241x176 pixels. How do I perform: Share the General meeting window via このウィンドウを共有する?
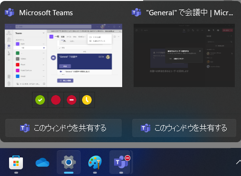pyautogui.click(x=184, y=128)
